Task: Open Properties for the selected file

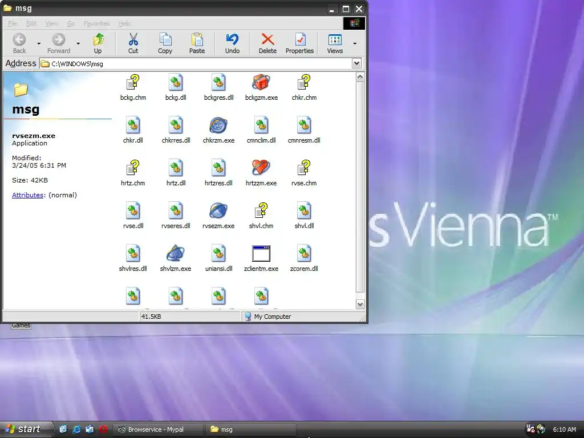Action: tap(300, 43)
